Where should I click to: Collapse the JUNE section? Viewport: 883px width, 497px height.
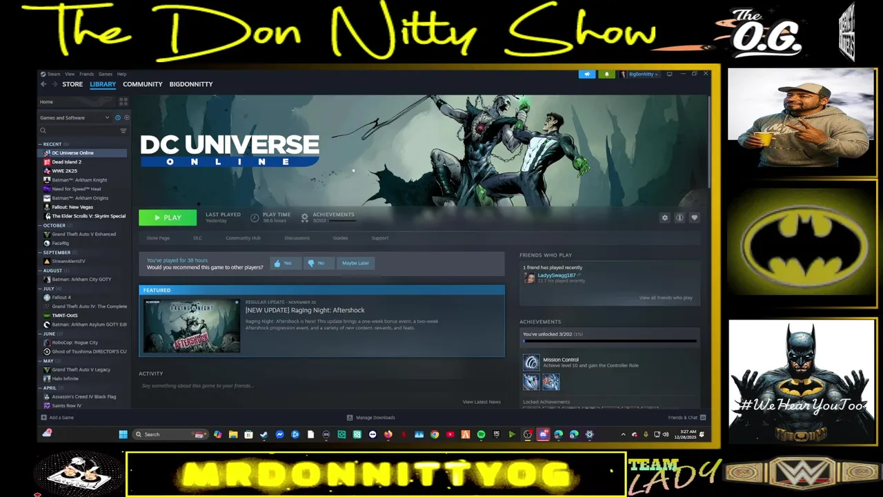coord(49,333)
